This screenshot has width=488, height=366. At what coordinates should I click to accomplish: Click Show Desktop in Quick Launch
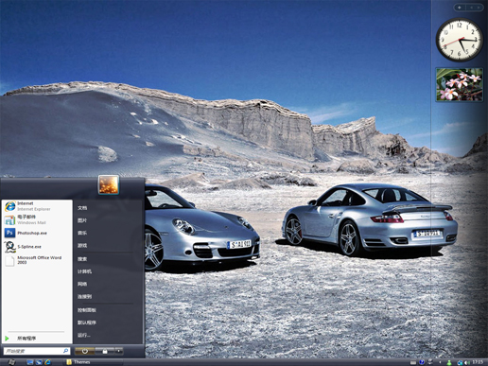point(30,362)
